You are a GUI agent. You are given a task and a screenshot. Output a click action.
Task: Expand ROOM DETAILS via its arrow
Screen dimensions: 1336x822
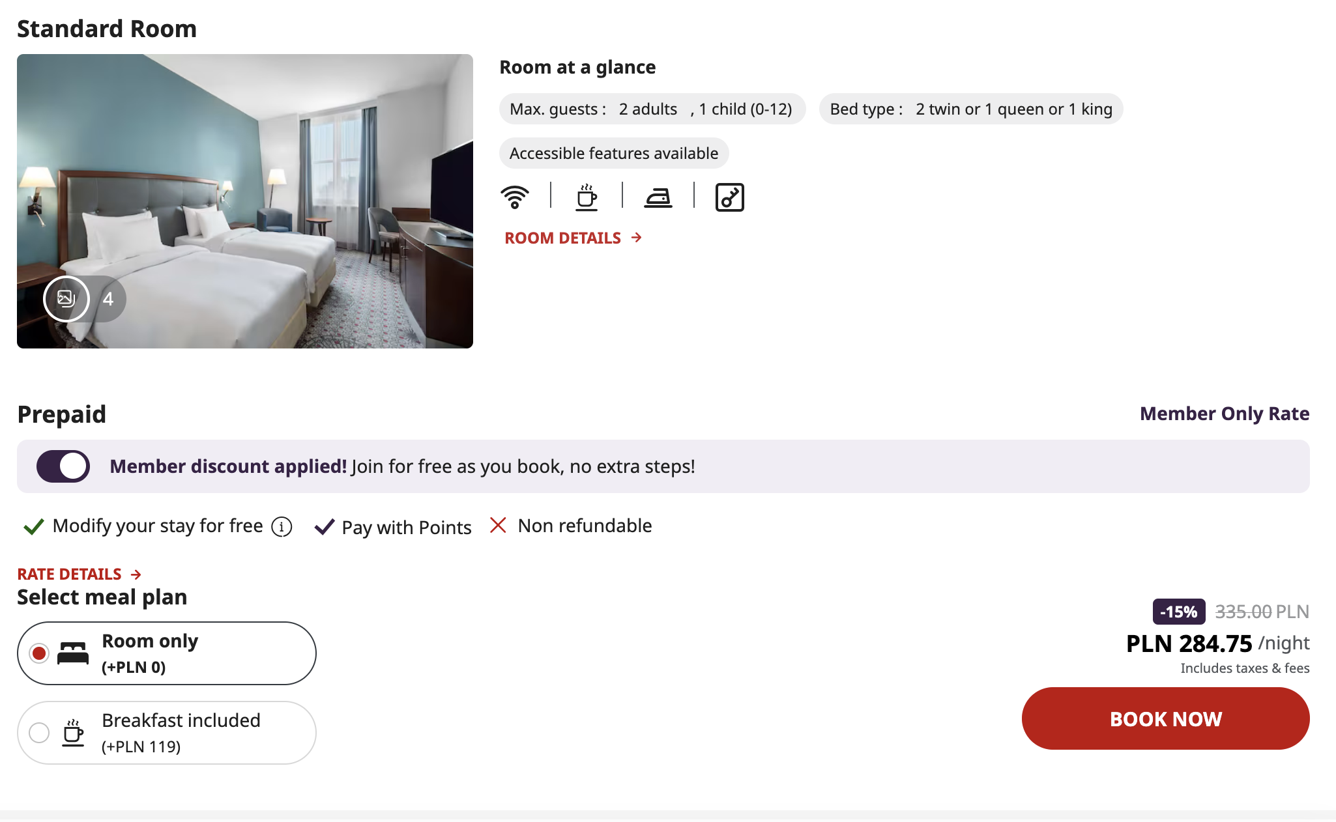click(x=637, y=238)
